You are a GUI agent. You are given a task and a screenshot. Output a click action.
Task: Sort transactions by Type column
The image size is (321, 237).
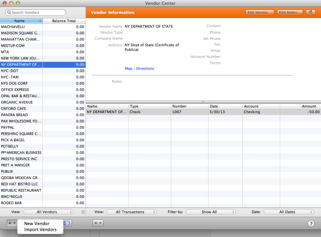click(150, 106)
